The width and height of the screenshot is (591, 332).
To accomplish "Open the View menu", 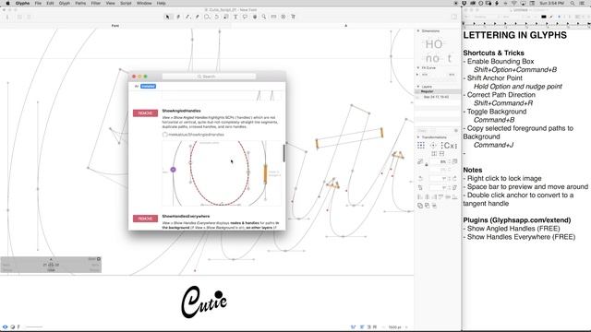I will 111,3.
